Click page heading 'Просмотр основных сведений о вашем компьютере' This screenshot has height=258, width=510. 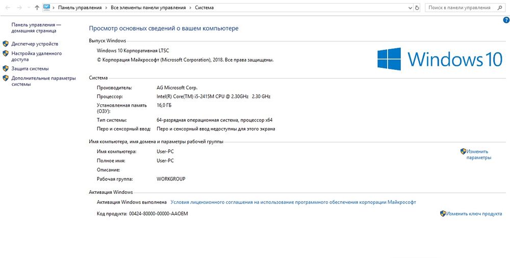click(164, 29)
